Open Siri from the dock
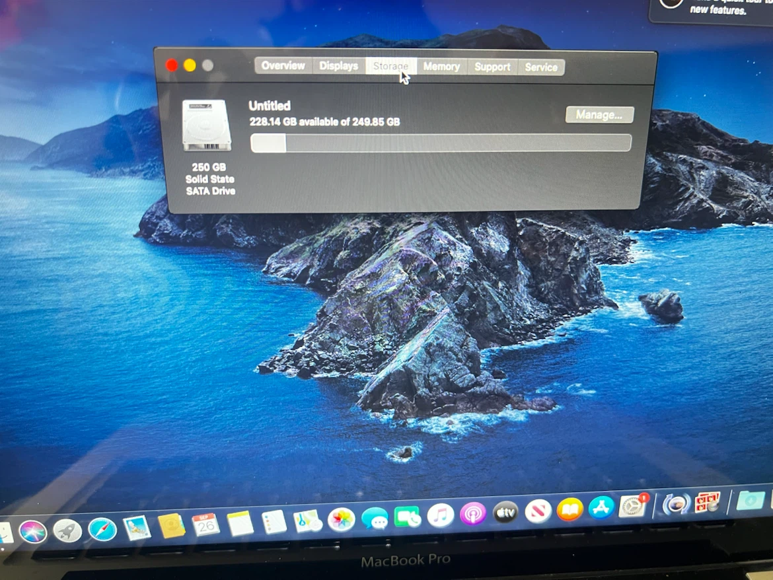This screenshot has height=580, width=773. (33, 532)
